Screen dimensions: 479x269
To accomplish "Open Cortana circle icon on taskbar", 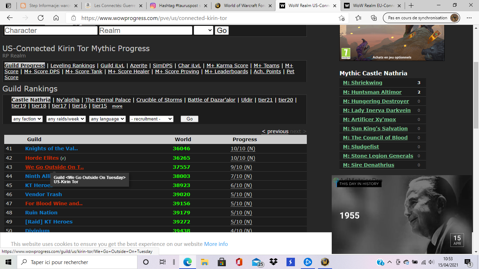I will pyautogui.click(x=146, y=262).
